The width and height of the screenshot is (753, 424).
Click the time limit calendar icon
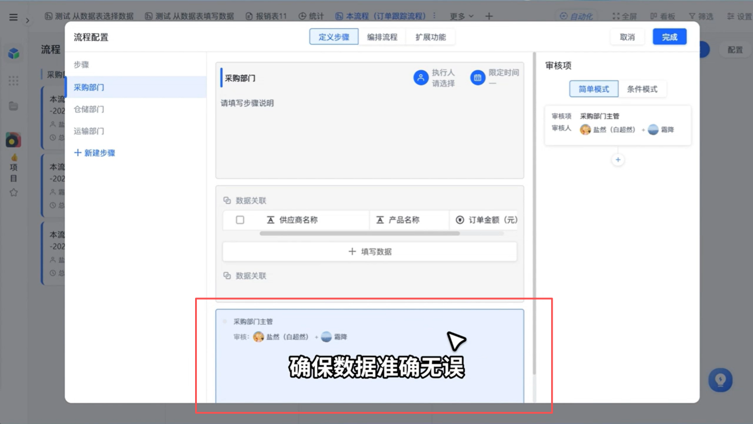[478, 78]
